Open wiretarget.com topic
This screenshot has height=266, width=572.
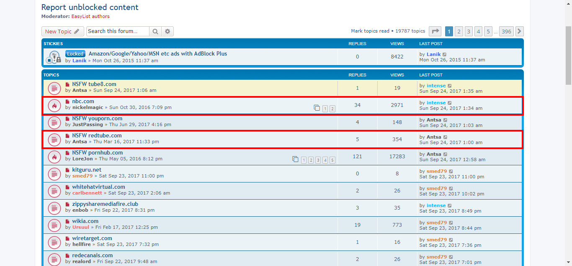(x=92, y=238)
